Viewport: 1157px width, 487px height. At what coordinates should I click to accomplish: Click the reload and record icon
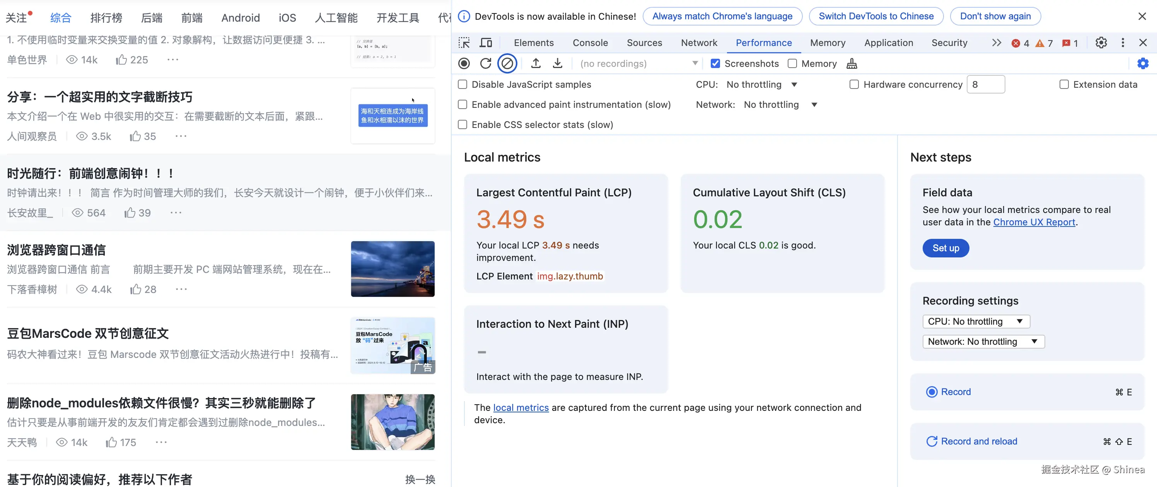486,63
